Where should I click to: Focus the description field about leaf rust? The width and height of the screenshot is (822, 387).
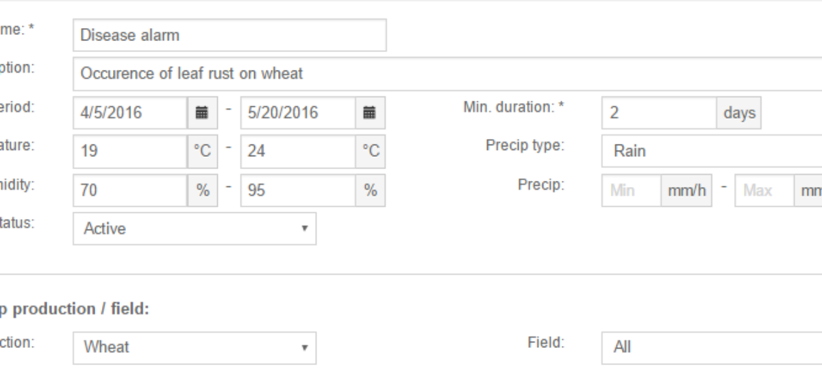447,74
